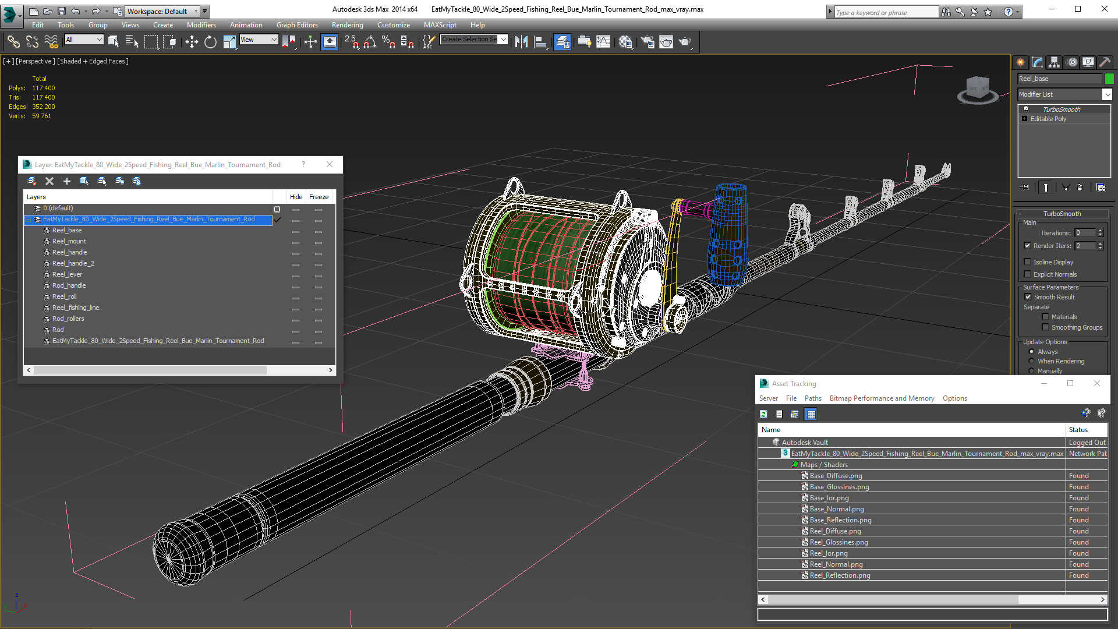Select the Move transform tool
This screenshot has height=629, width=1118.
coord(192,41)
